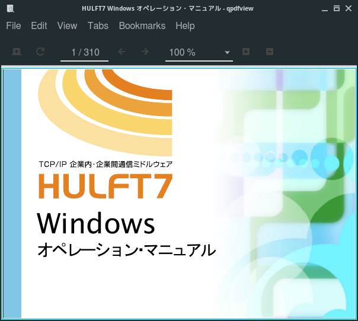Open the File menu
The width and height of the screenshot is (358, 321).
(x=14, y=26)
